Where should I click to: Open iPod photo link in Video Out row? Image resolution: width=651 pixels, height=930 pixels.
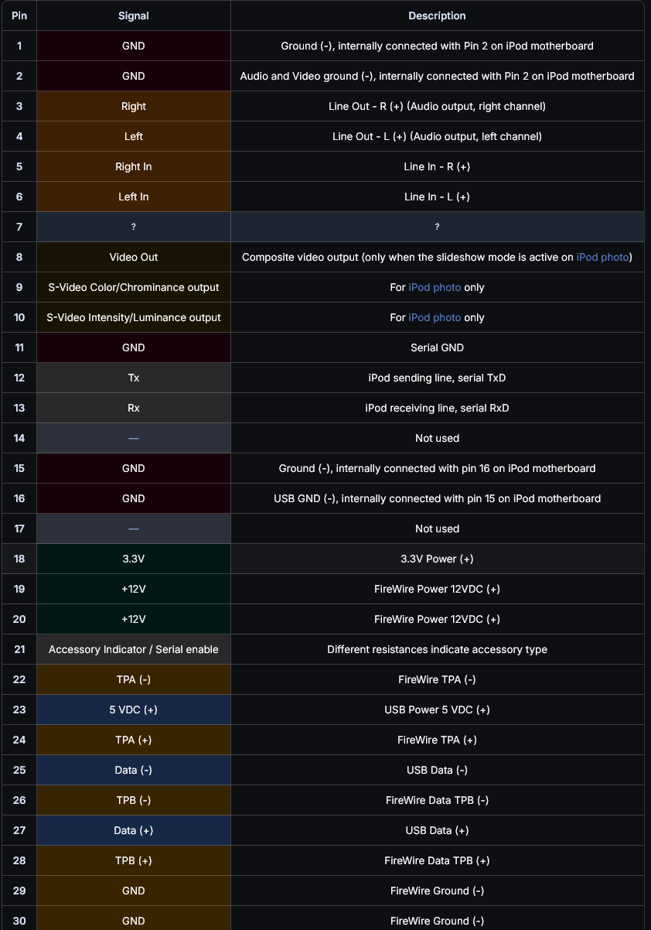(602, 257)
